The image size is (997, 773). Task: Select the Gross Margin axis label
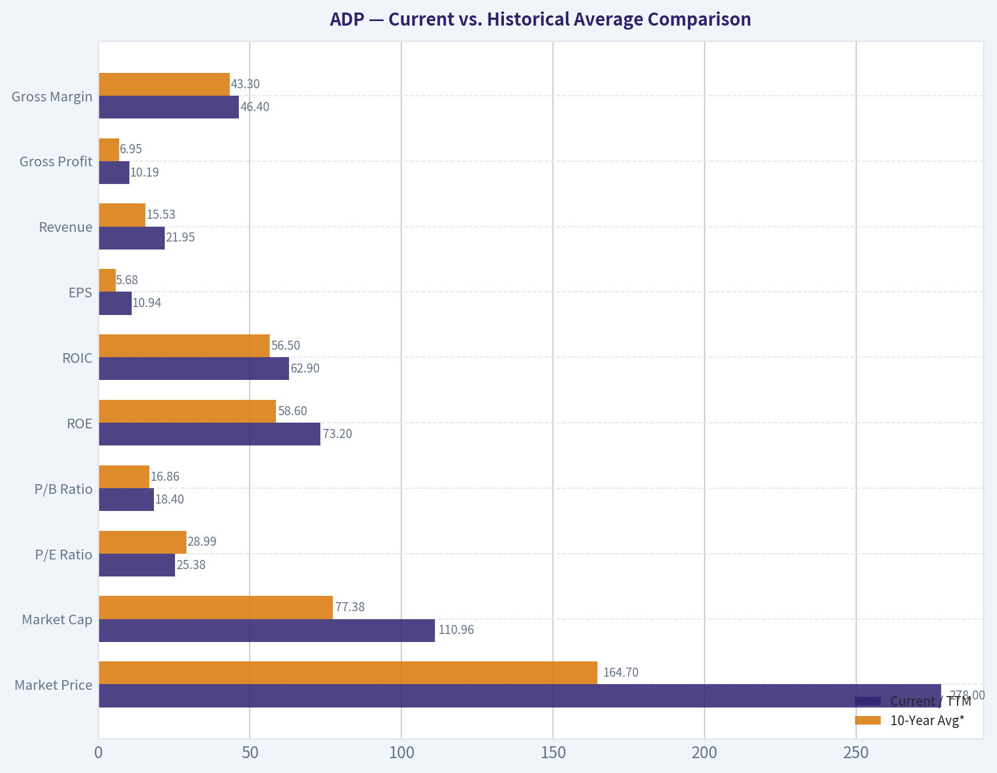click(x=52, y=96)
